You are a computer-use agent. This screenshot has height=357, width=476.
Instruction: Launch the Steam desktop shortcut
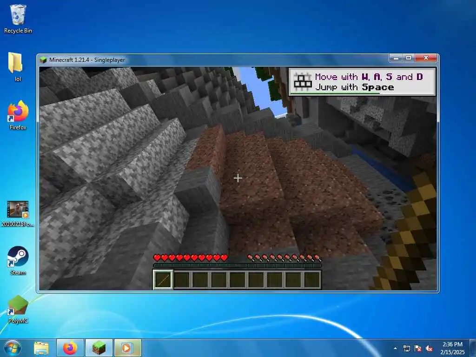click(18, 260)
